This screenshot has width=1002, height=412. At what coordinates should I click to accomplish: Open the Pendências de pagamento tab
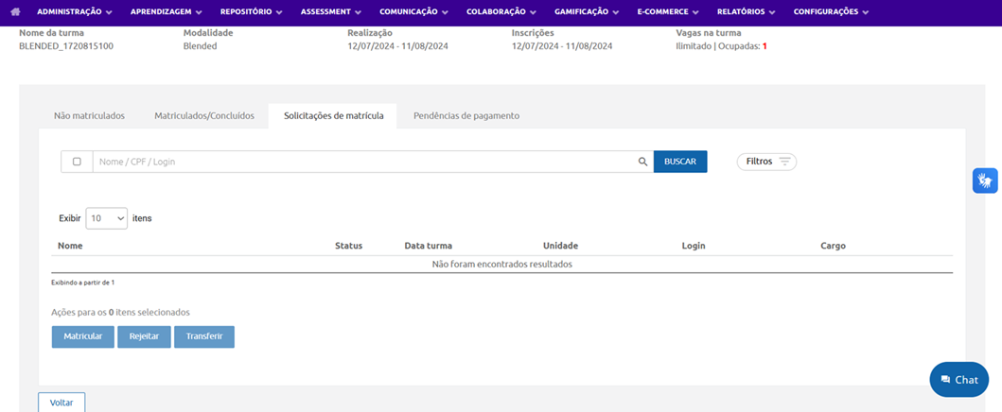[x=466, y=116]
